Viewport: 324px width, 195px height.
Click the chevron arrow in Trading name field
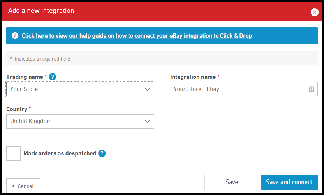(147, 89)
